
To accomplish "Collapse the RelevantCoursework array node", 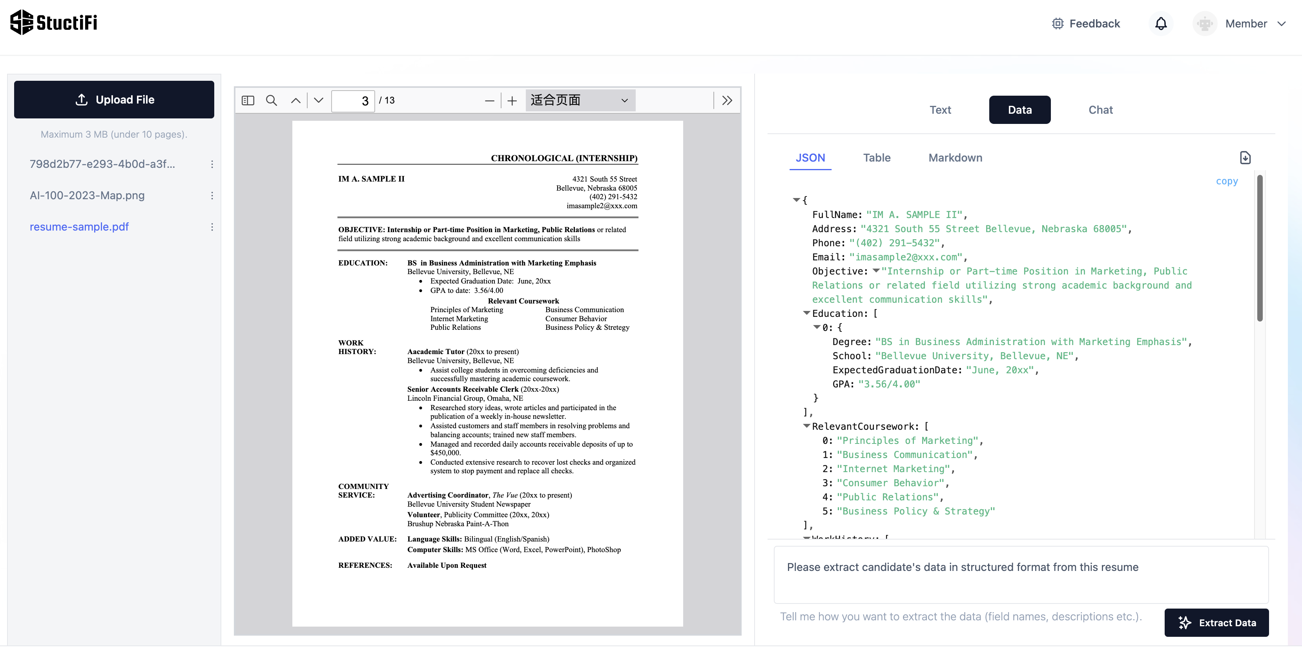I will coord(807,426).
